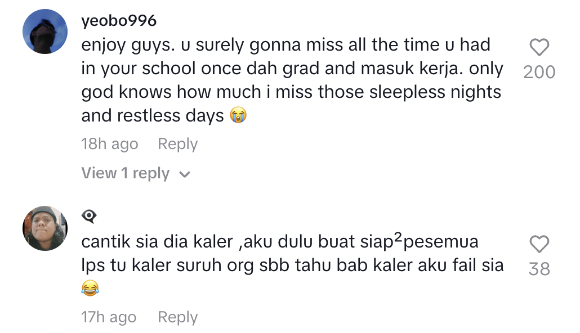
Task: Click the 200 likes count
Action: (539, 72)
